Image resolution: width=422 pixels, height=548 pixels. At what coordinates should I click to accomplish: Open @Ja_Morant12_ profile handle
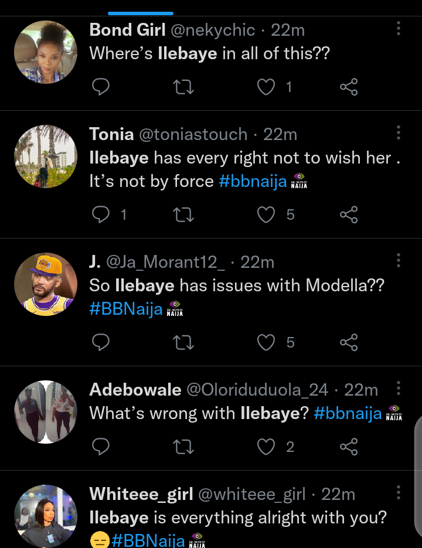[x=166, y=262]
